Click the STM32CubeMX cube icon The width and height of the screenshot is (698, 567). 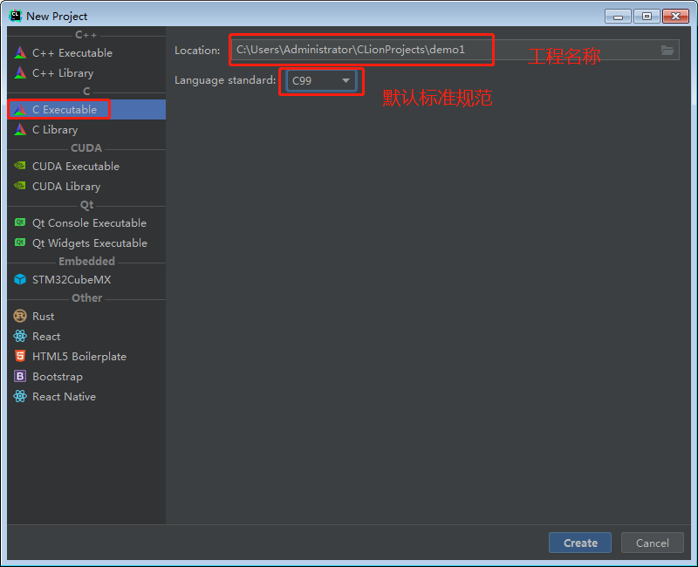coord(20,280)
